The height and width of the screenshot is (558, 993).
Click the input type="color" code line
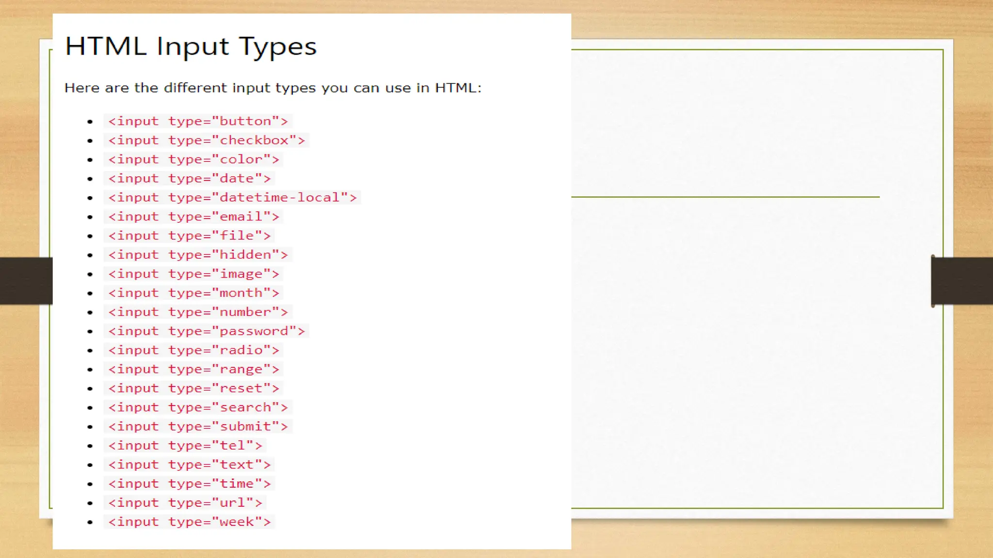point(193,159)
